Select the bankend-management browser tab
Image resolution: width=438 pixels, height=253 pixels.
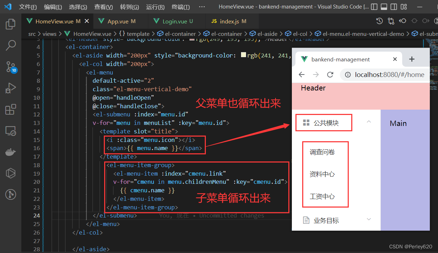(348, 59)
